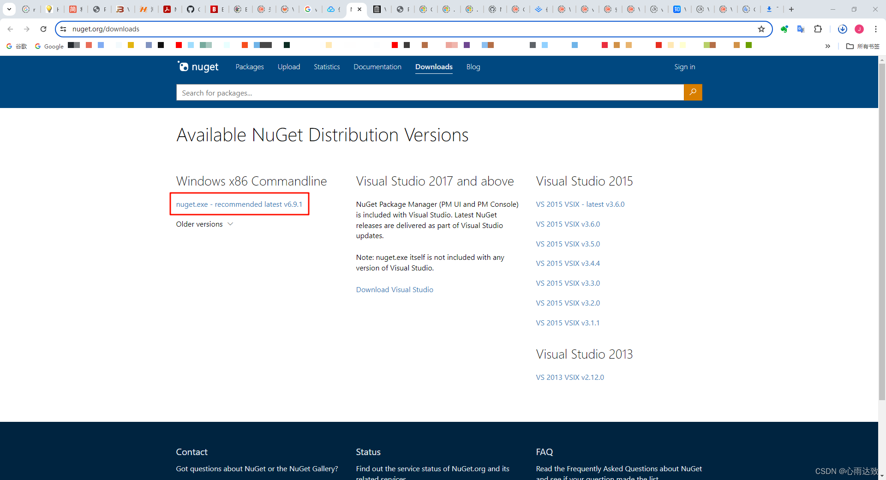Open VS 2015 VSIX v3.3.0 link
The height and width of the screenshot is (480, 886).
click(x=568, y=283)
